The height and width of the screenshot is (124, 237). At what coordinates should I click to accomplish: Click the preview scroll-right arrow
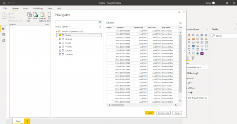(x=176, y=105)
